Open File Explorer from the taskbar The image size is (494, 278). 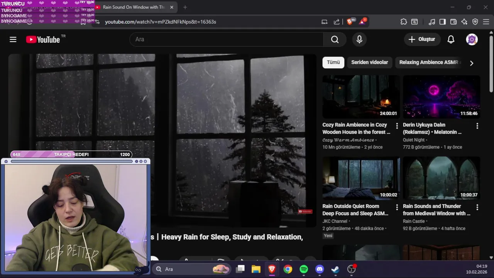pyautogui.click(x=256, y=269)
